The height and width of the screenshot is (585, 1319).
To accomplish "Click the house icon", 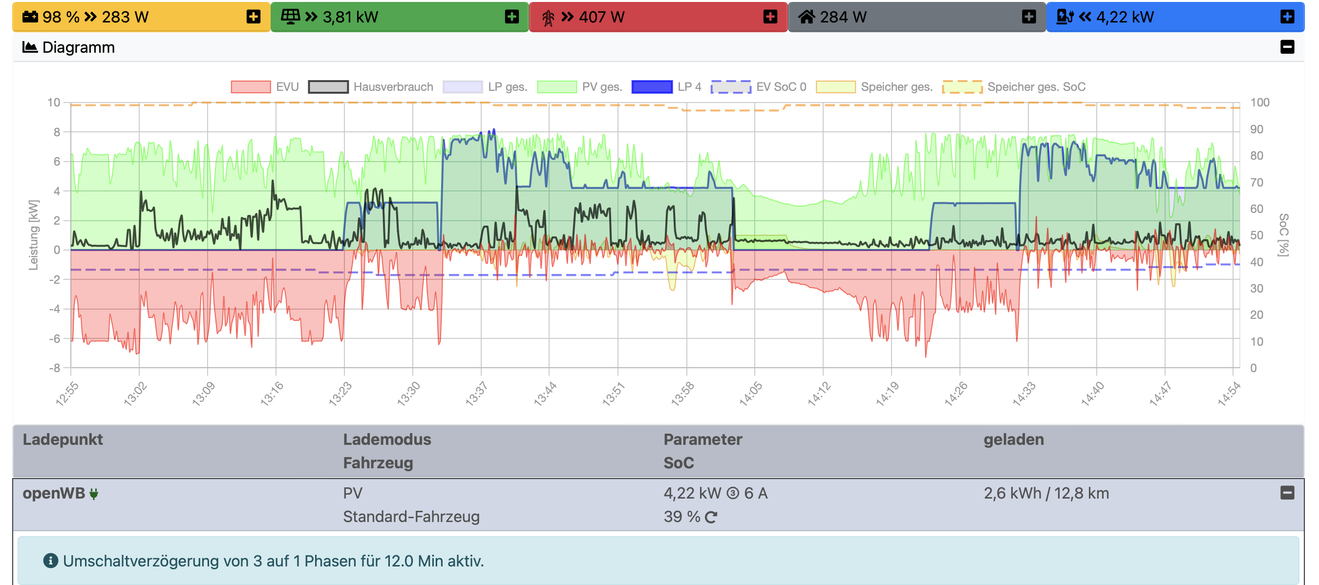I will coord(807,17).
